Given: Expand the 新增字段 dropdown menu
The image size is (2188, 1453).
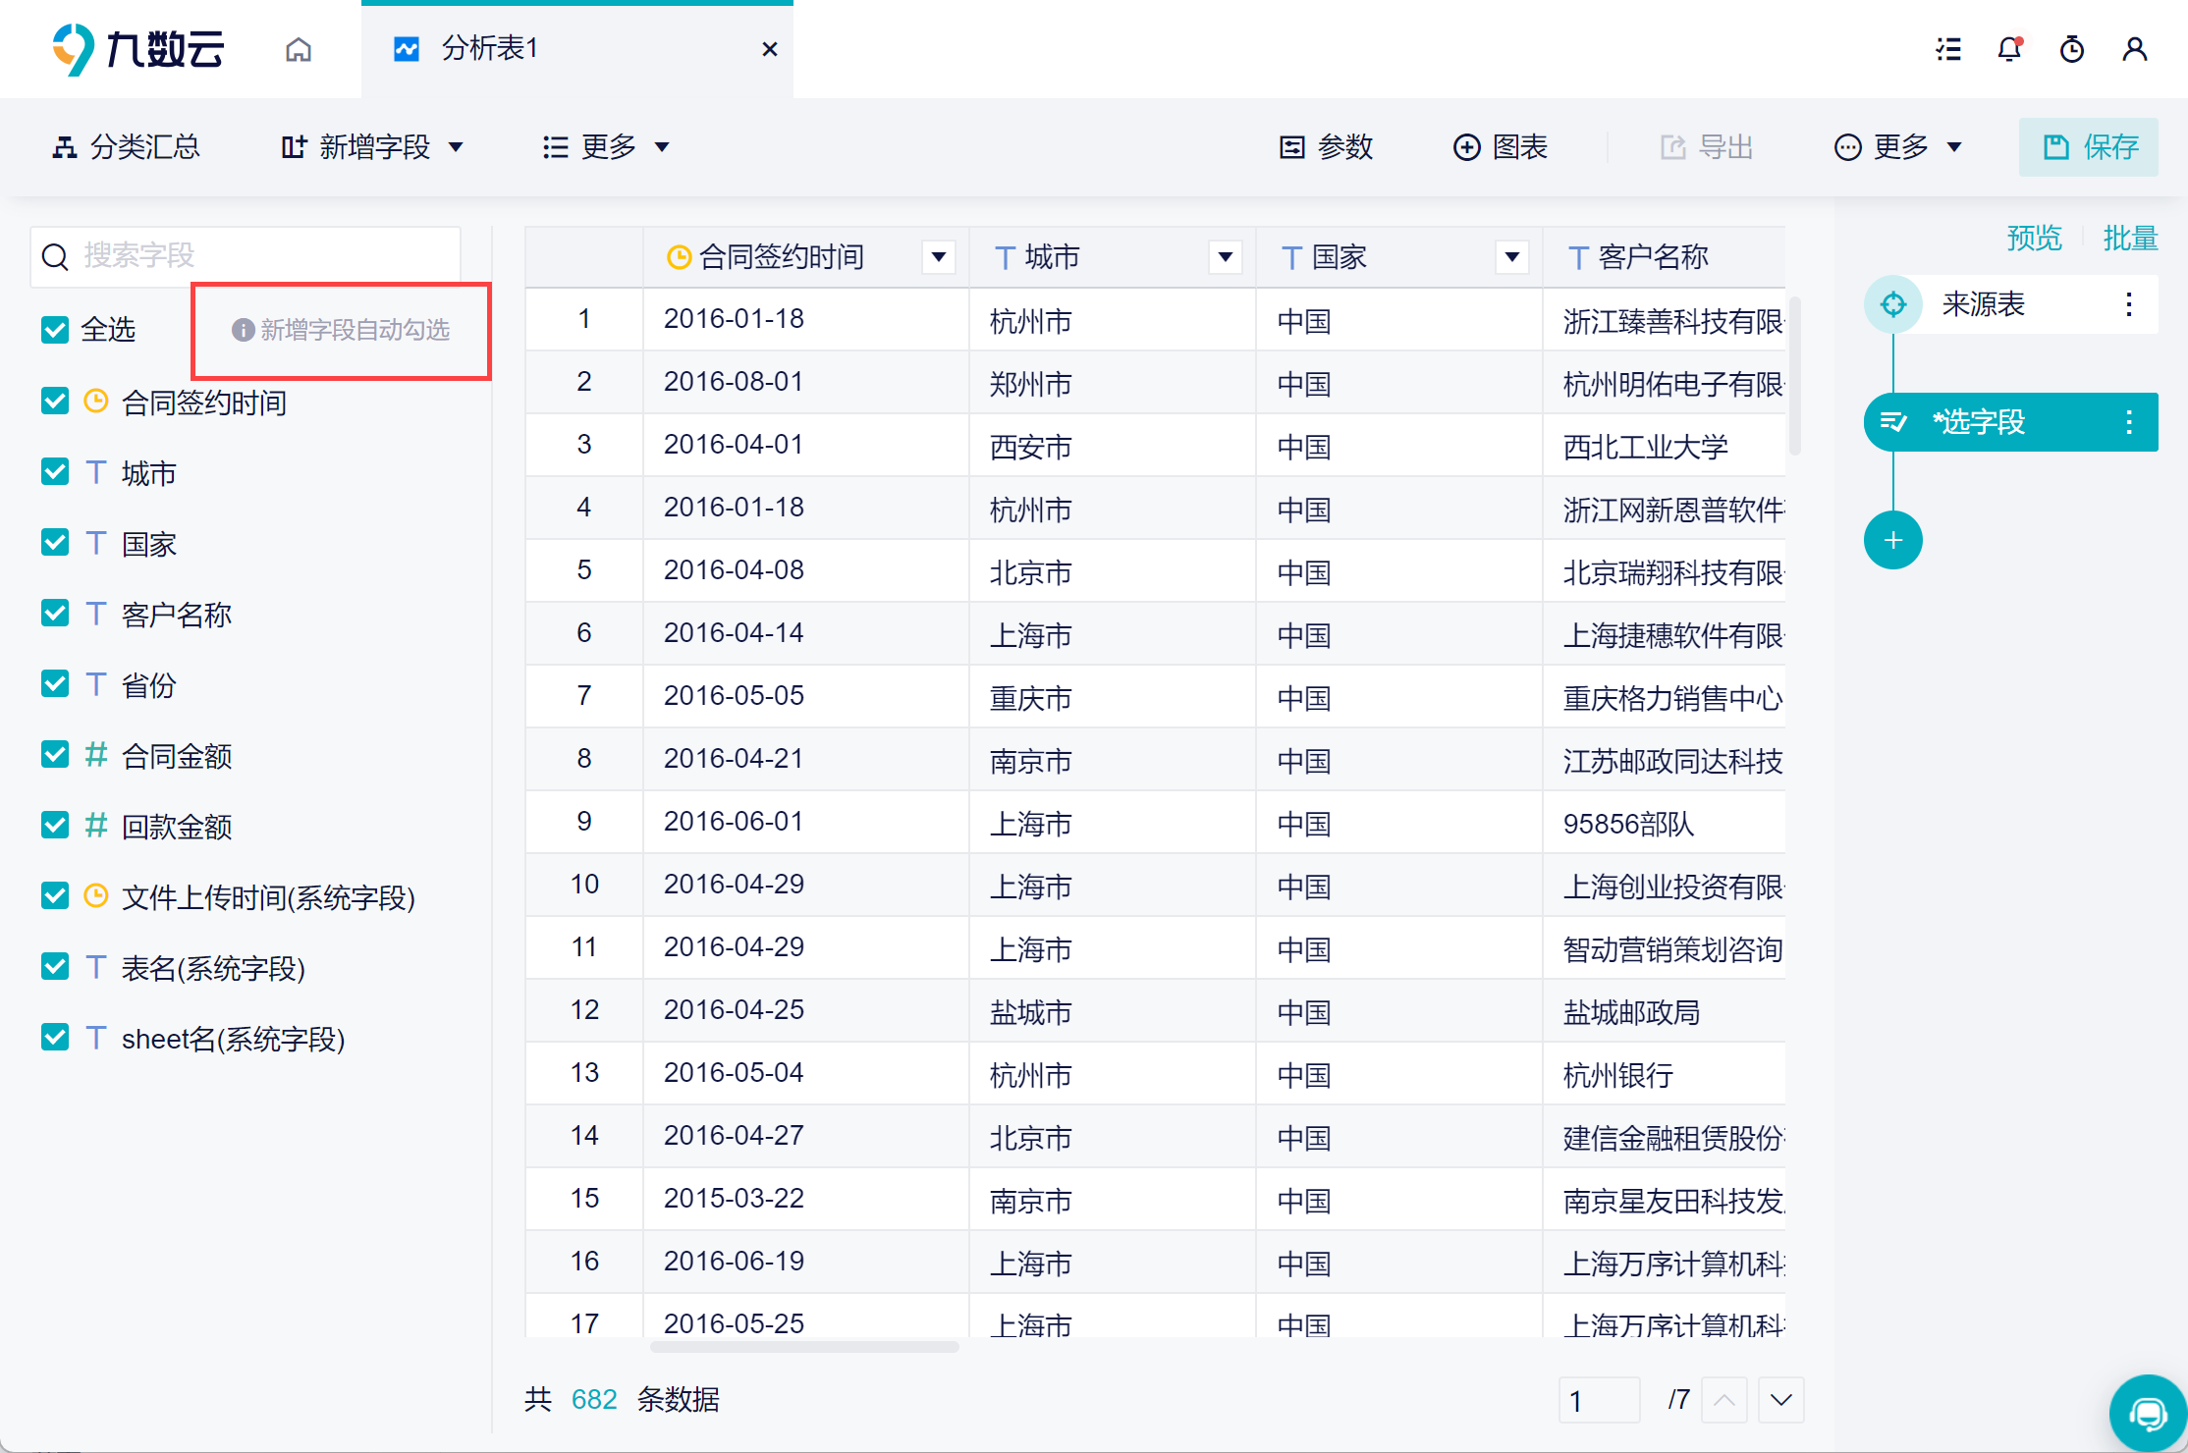Looking at the screenshot, I should 373,147.
